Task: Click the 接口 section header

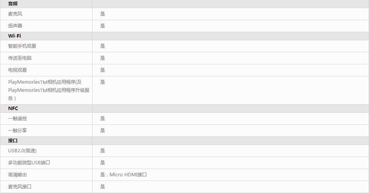Action: (13, 141)
